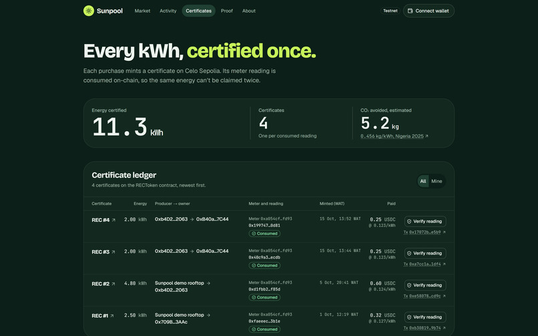Screen dimensions: 538x336
Task: Click the Consumed check badge in REC #2 row
Action: (x=264, y=297)
